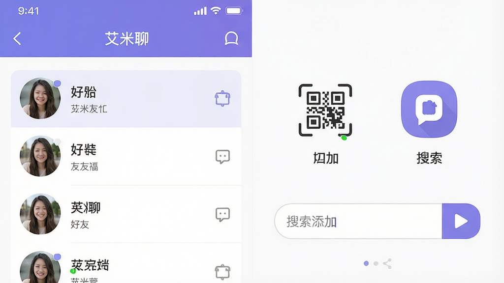Open the 好裝 contact avatar
504x283 pixels.
pos(40,156)
